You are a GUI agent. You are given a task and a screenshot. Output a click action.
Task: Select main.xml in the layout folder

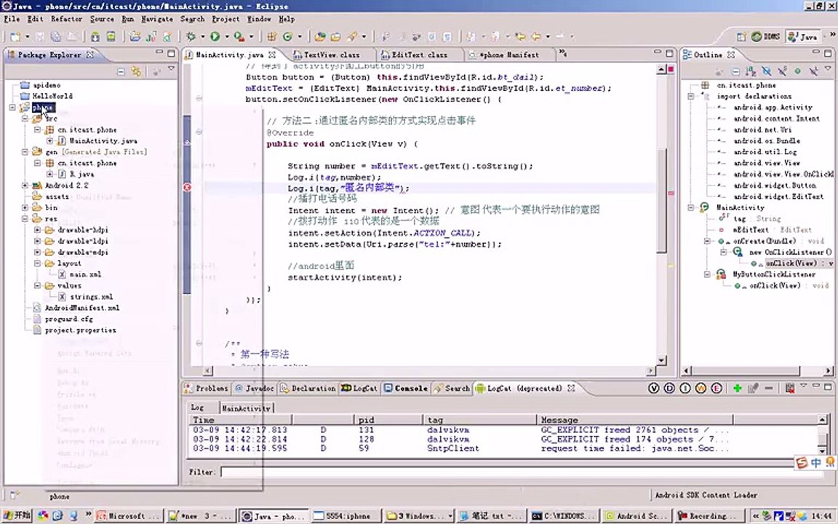coord(86,274)
